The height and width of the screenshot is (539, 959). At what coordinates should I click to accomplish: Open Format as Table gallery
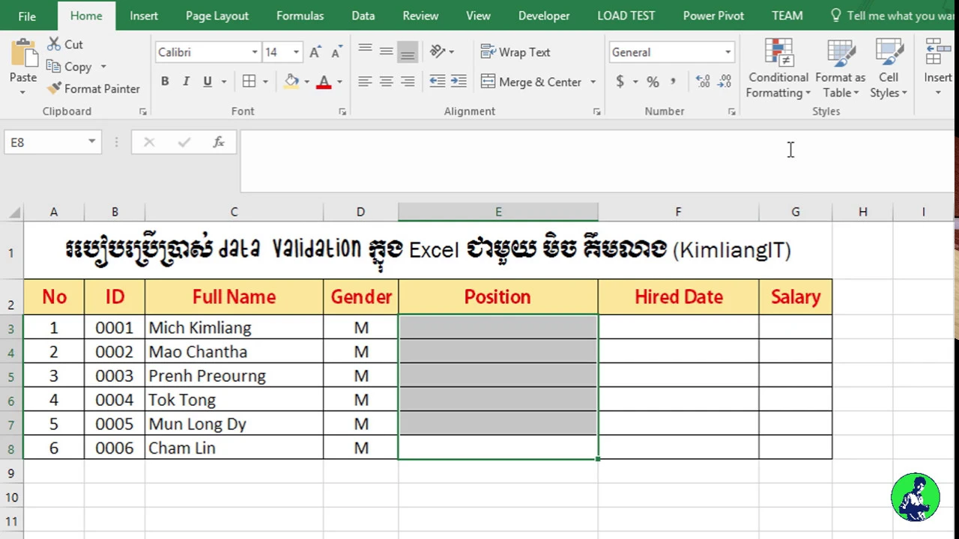pos(840,69)
